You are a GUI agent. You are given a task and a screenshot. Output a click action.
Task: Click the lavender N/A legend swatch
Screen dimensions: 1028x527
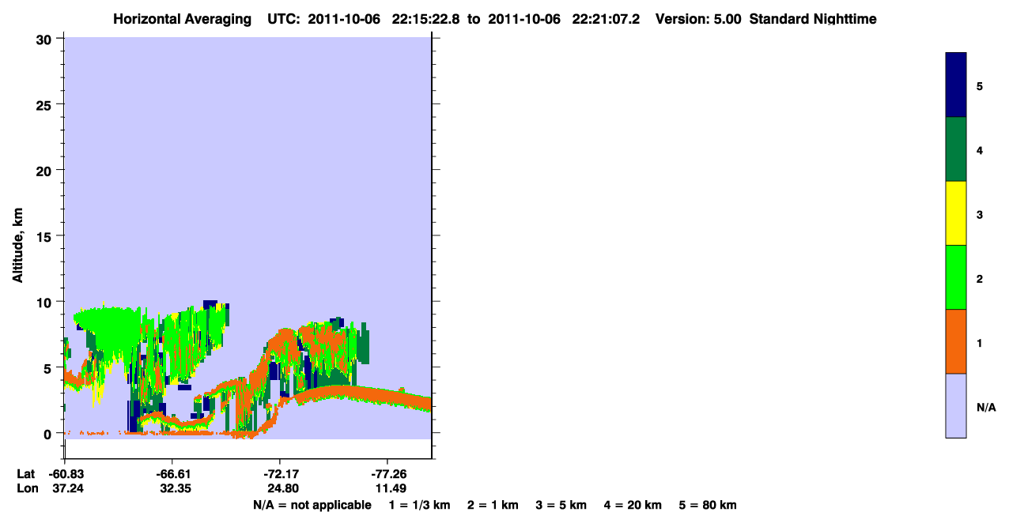point(956,405)
